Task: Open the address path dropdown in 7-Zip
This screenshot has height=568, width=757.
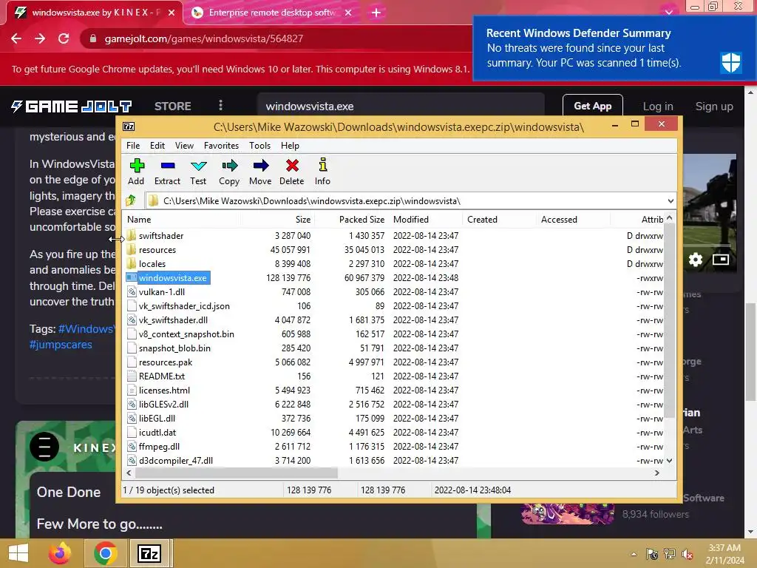Action: (670, 201)
